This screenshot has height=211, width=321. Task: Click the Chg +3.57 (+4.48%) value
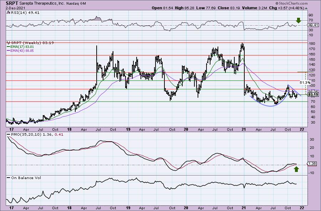point(287,8)
